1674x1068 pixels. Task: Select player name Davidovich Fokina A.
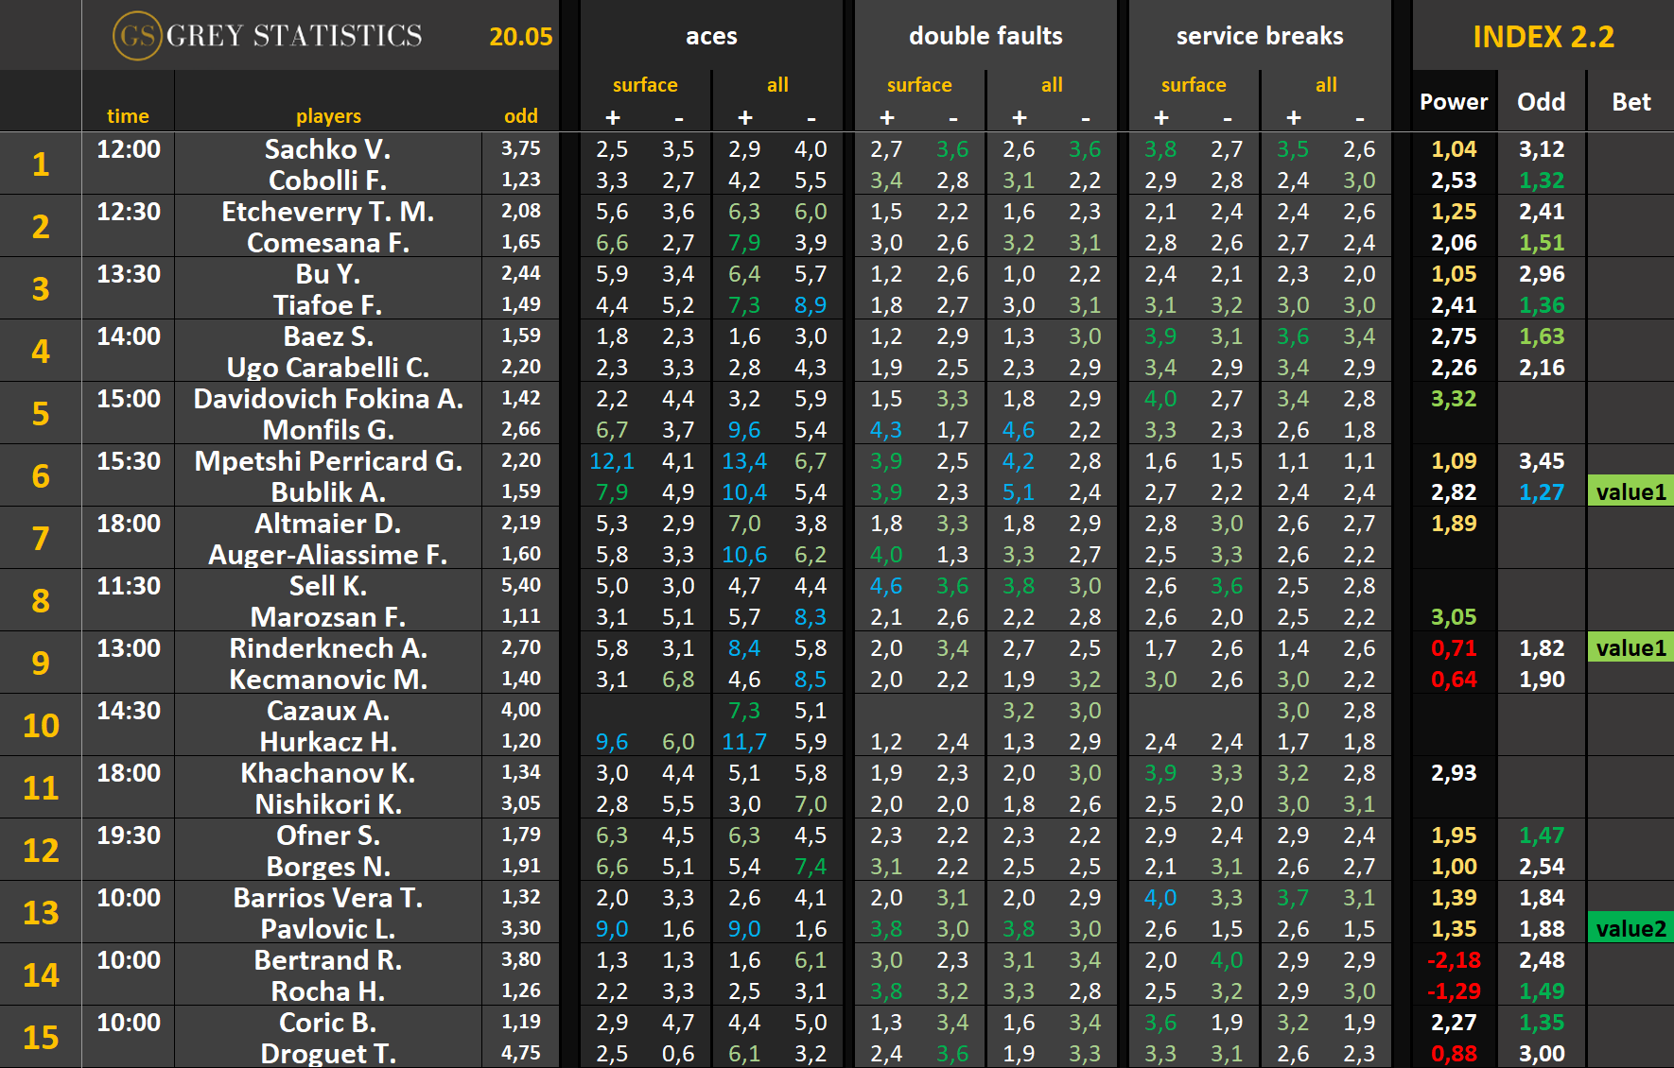pyautogui.click(x=328, y=399)
